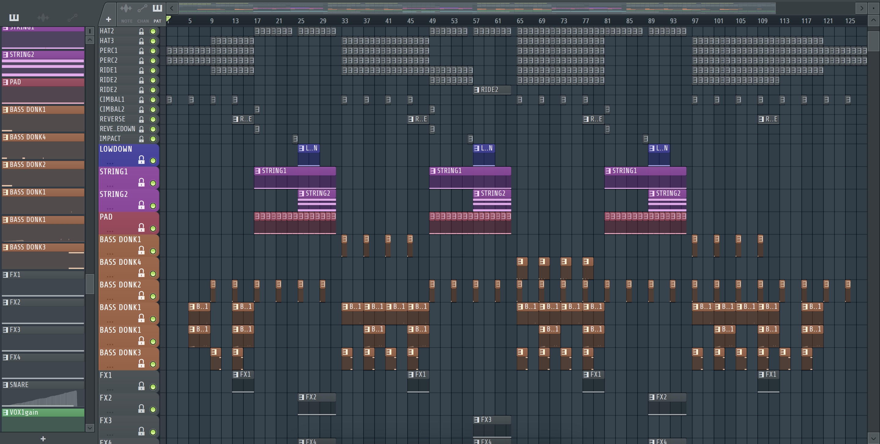Screen dimensions: 880x444
Task: Jump to bar 97 on timeline ruler
Action: (x=695, y=21)
